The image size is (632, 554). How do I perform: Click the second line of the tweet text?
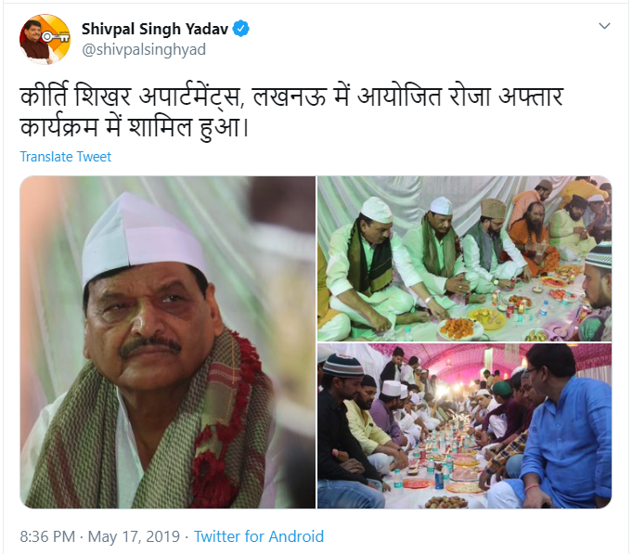135,127
